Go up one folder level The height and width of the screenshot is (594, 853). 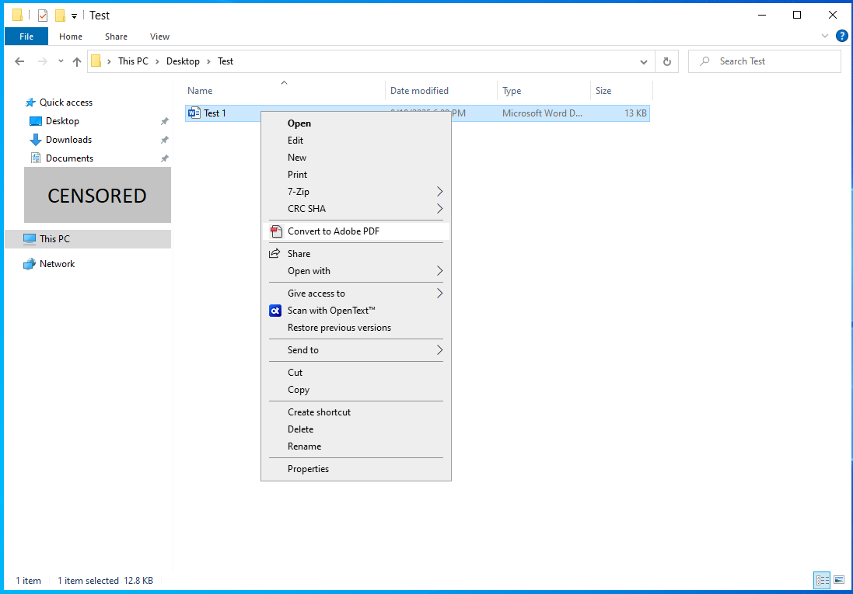tap(76, 61)
